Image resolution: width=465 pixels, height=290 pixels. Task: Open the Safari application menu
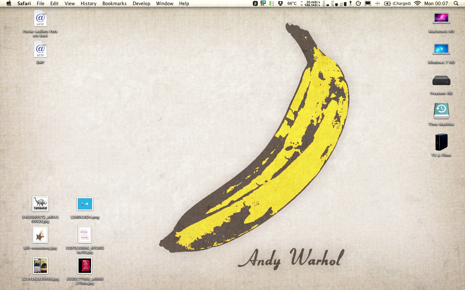click(24, 4)
